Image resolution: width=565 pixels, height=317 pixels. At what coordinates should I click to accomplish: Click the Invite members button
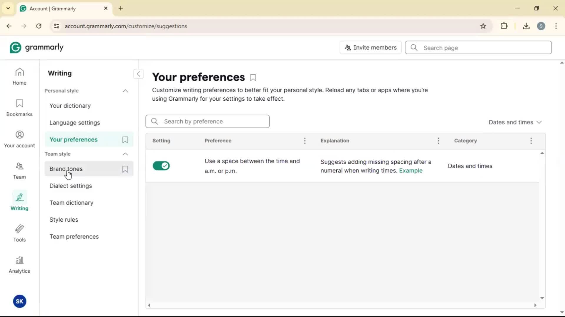pos(370,48)
